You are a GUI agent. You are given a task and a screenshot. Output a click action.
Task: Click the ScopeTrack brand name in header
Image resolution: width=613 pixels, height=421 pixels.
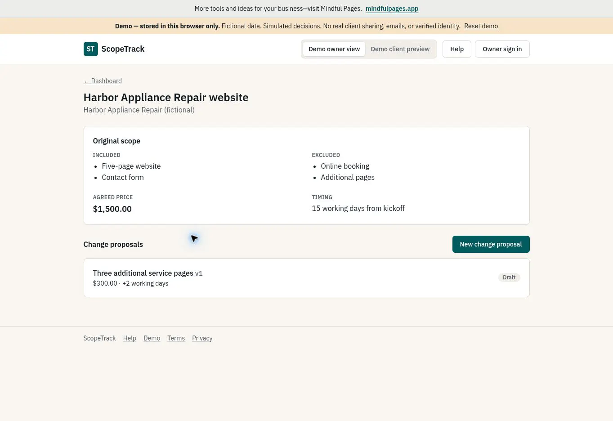coord(123,49)
